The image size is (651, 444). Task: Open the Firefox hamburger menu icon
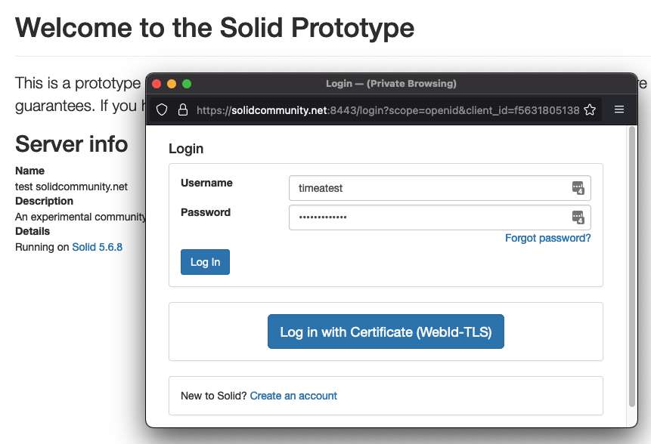click(619, 109)
